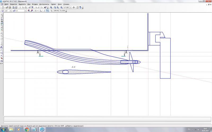Open the Файл menu
This screenshot has width=212, height=132.
coord(6,4)
